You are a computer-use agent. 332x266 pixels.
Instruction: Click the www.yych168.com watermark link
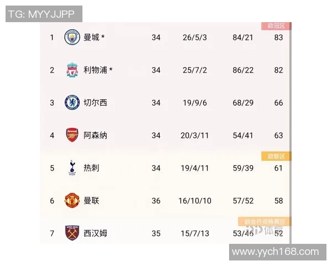(x=275, y=252)
